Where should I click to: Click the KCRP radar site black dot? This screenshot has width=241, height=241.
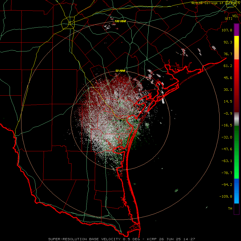[120, 120]
